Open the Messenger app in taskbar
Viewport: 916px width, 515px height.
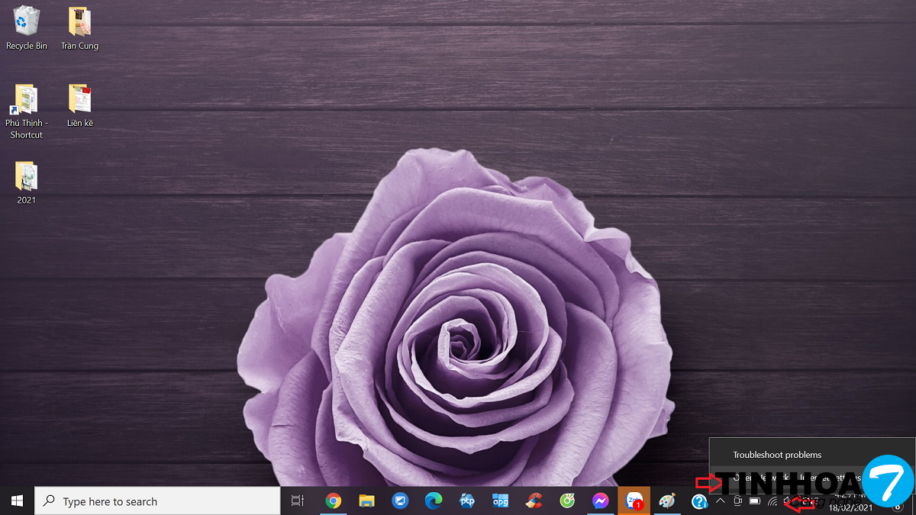click(601, 501)
